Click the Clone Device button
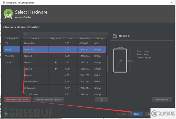This screenshot has height=119, width=176. (162, 99)
